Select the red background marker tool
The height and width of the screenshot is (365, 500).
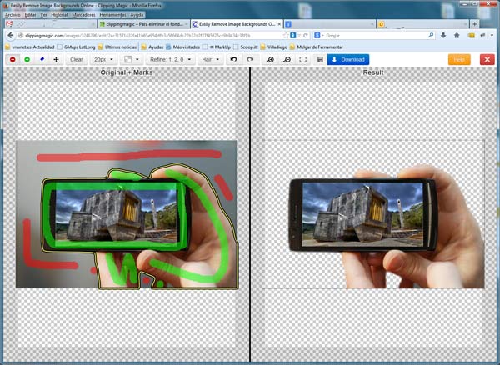click(x=12, y=60)
